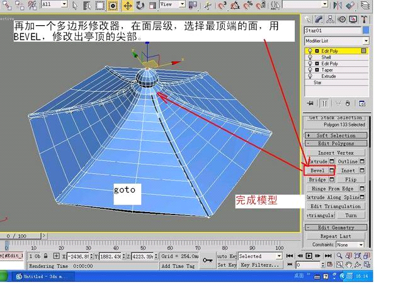Image resolution: width=403 pixels, height=302 pixels.
Task: Switch to the Motion command panel tab
Action: pos(341,20)
